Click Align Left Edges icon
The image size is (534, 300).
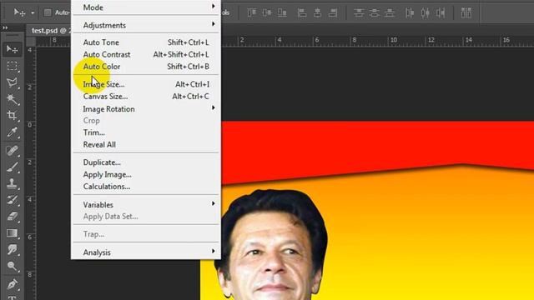(x=302, y=13)
